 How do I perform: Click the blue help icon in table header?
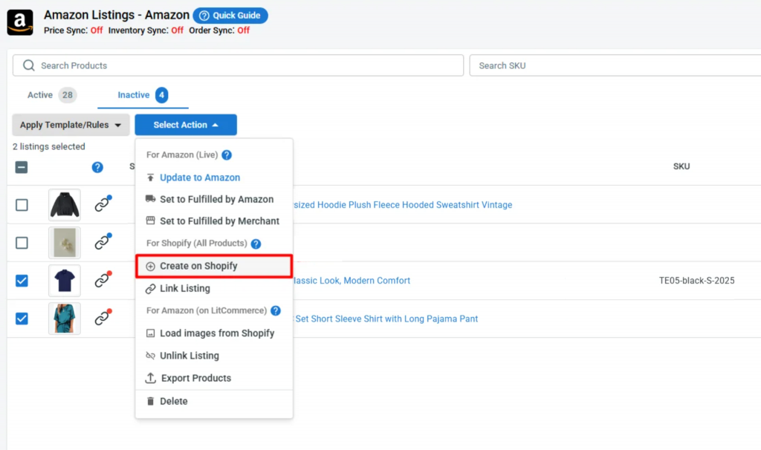[97, 167]
